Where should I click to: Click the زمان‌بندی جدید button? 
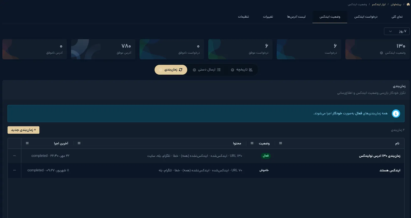click(23, 130)
